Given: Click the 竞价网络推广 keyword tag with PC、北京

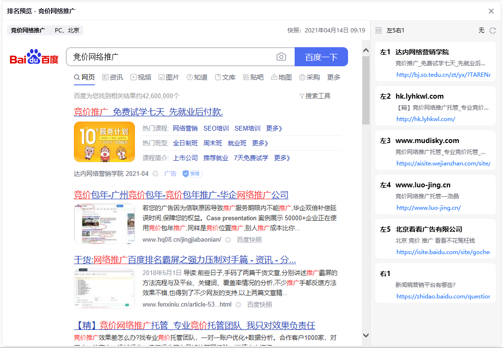Looking at the screenshot, I should pyautogui.click(x=45, y=31).
